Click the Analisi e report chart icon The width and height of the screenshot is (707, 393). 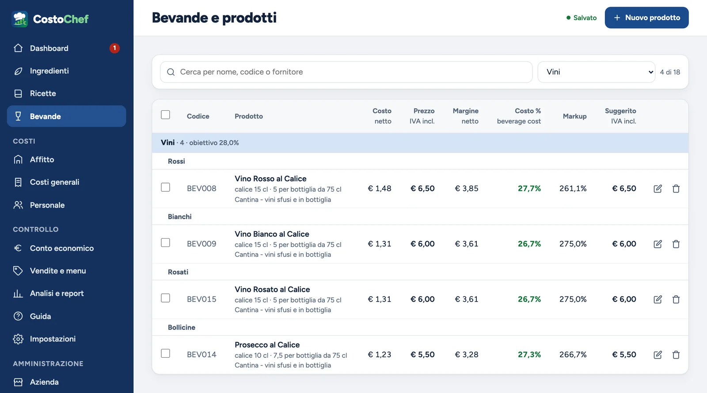[x=18, y=293]
